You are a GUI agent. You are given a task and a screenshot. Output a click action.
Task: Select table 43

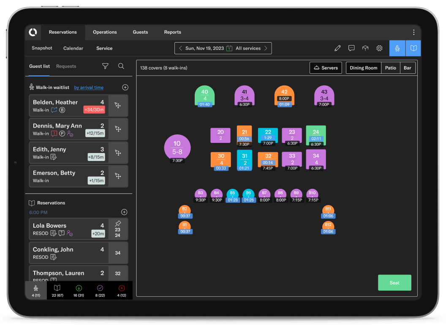tap(324, 96)
